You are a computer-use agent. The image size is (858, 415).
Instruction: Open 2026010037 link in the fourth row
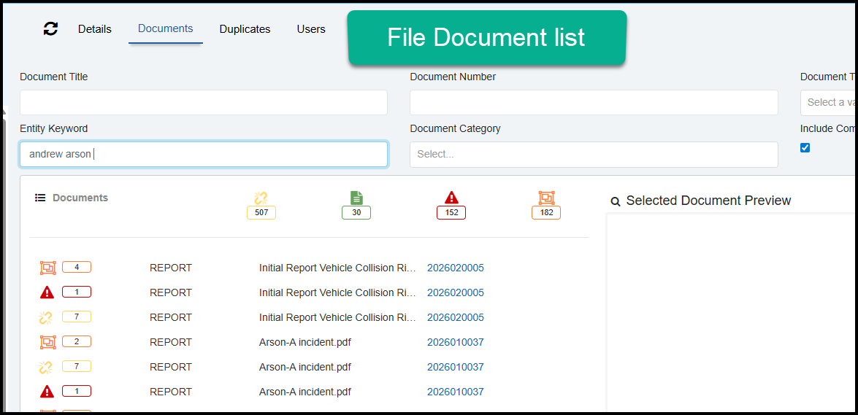455,342
